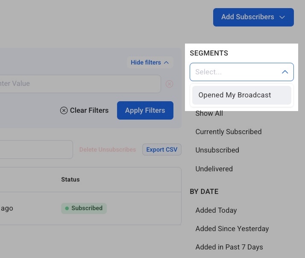The image size is (305, 258).
Task: Click the Clear Filters circled X icon
Action: pos(64,111)
